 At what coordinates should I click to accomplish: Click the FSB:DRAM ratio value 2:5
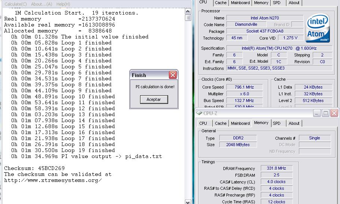pyautogui.click(x=276, y=175)
